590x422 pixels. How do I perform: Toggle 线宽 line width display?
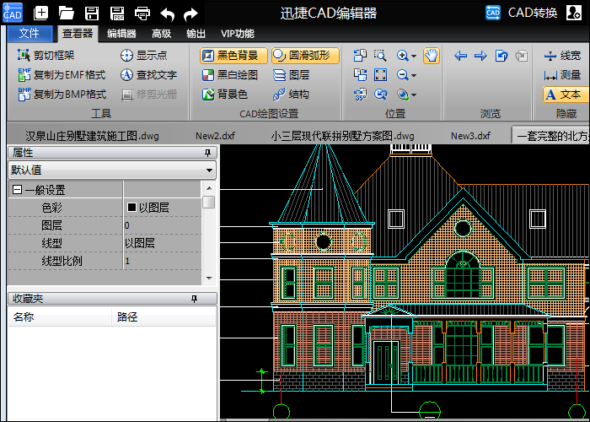pyautogui.click(x=563, y=56)
